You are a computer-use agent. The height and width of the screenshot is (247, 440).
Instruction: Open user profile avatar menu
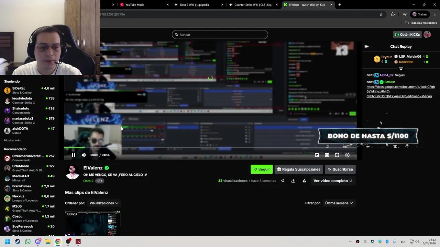[427, 35]
